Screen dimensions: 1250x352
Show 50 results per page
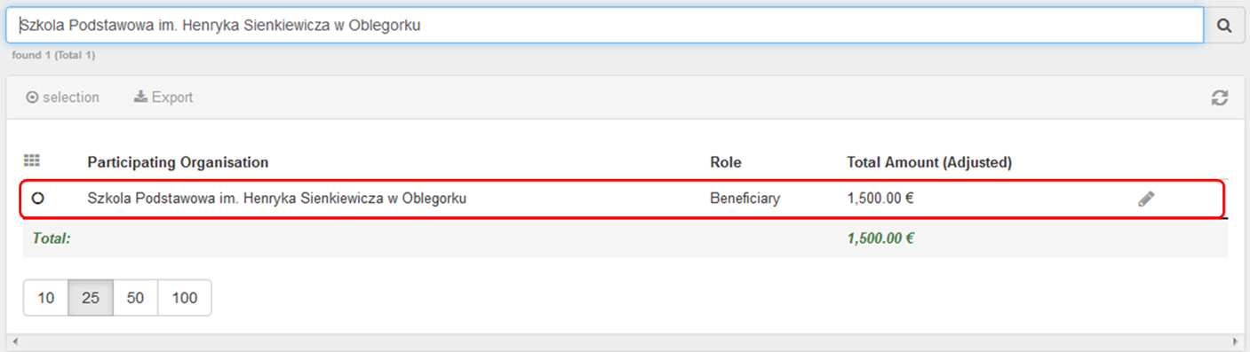click(x=135, y=298)
